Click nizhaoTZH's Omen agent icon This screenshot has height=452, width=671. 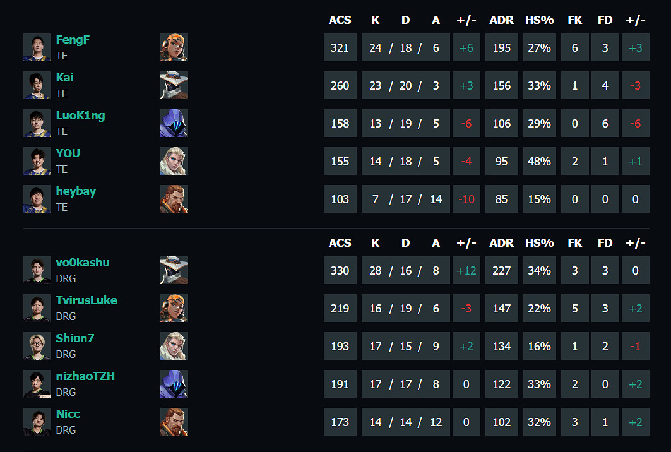(x=174, y=384)
